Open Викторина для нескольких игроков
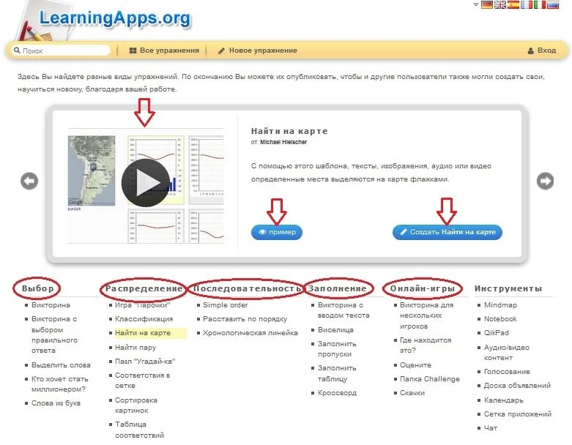Image resolution: width=572 pixels, height=445 pixels. point(426,315)
